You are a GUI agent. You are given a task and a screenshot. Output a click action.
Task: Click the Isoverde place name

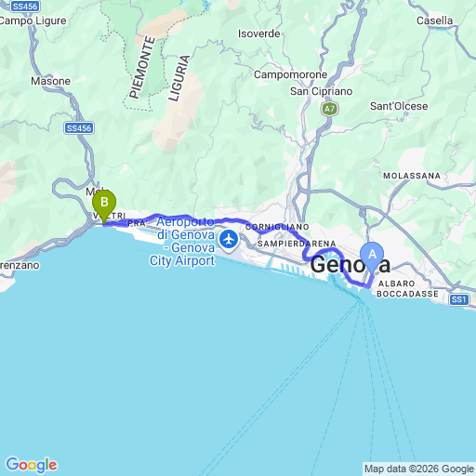pyautogui.click(x=258, y=33)
